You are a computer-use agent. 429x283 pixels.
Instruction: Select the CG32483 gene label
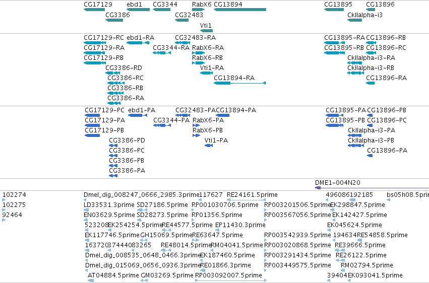(x=189, y=15)
